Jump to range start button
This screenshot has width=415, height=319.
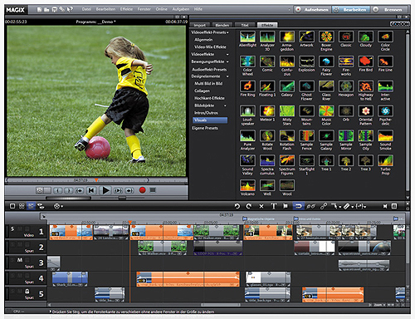click(80, 190)
